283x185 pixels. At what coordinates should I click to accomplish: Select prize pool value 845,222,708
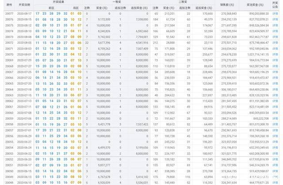(x=261, y=118)
